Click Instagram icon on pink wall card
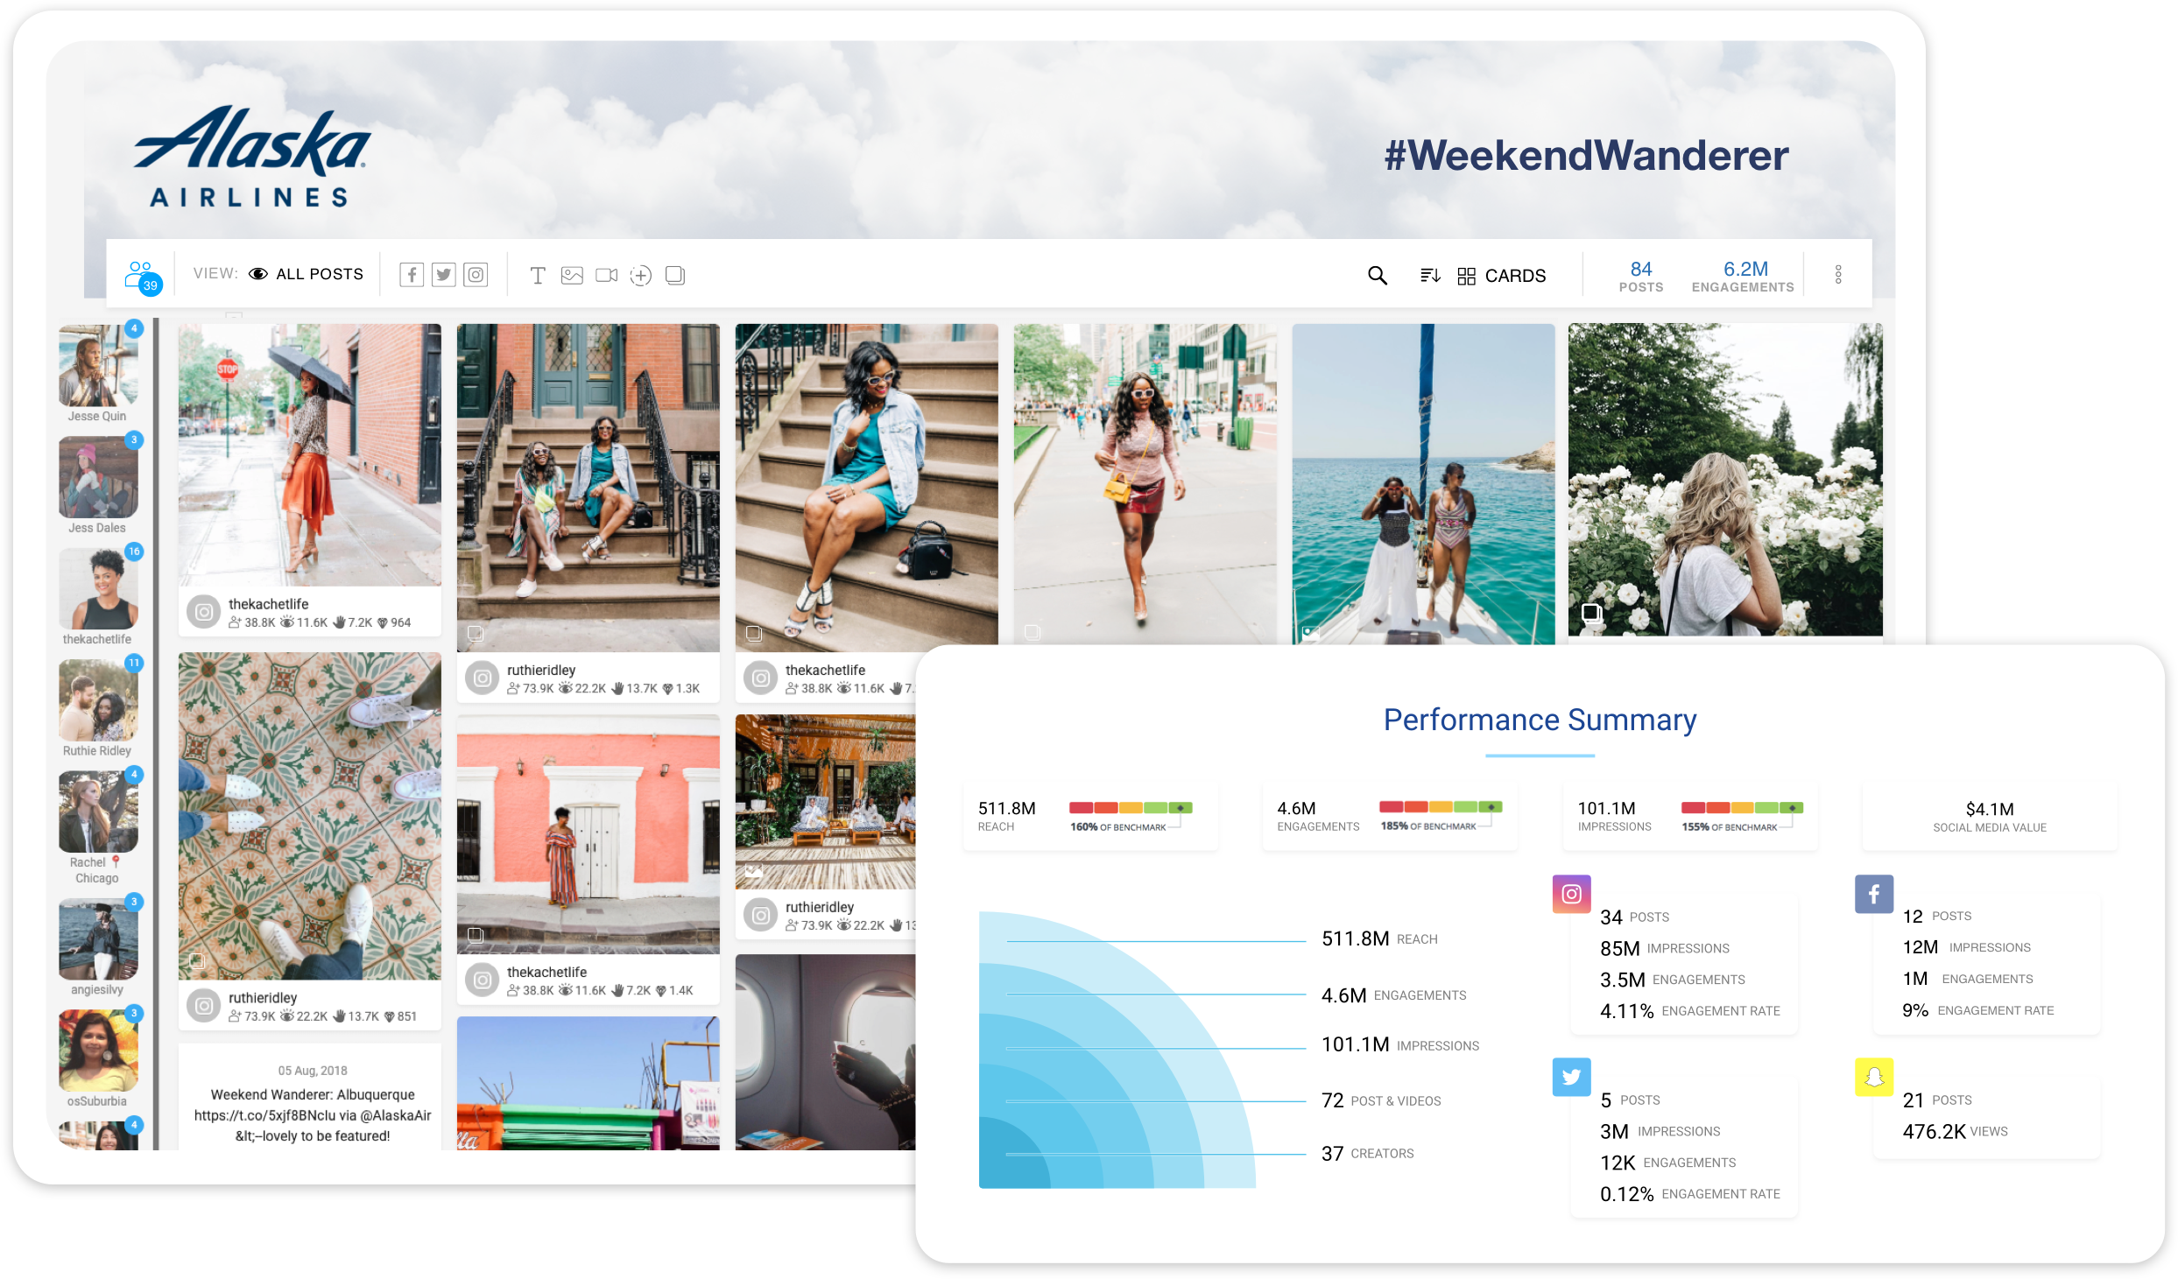Screen dimensions: 2178x1279 483,980
